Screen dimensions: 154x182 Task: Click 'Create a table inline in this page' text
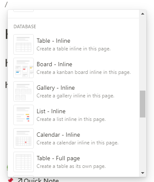[74, 49]
